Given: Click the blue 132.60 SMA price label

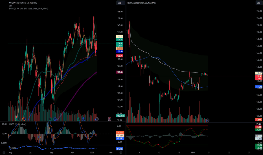Looking at the screenshot, I should click(120, 52).
